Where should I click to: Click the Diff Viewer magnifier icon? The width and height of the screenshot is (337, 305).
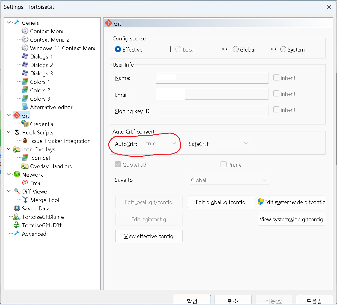tap(17, 191)
